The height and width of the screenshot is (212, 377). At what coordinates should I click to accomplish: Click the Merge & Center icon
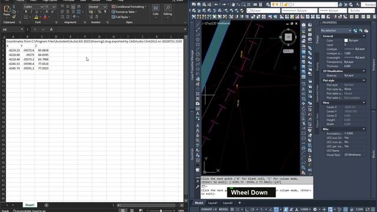[78, 12]
